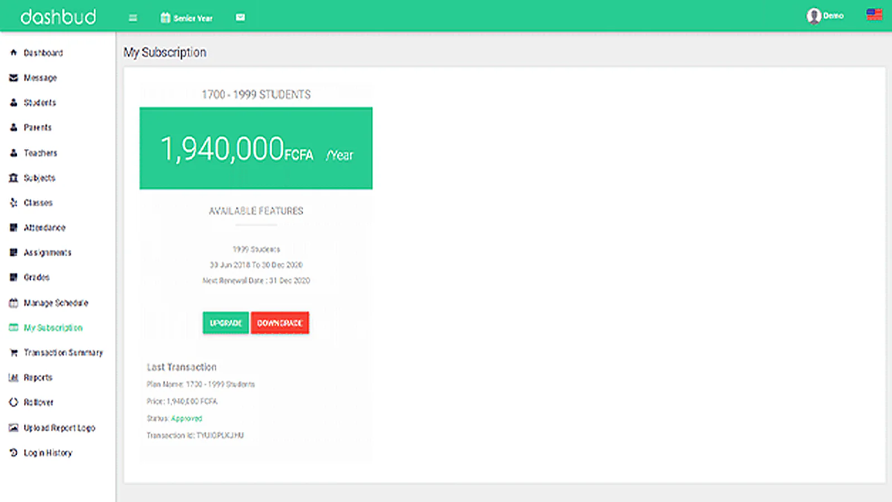Click the hamburger menu icon in header
892x502 pixels.
point(133,18)
